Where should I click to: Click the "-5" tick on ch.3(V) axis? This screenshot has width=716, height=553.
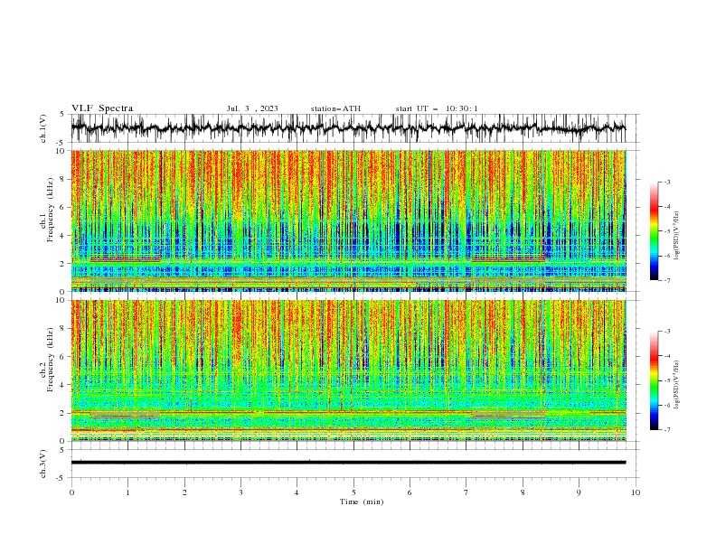tap(61, 478)
